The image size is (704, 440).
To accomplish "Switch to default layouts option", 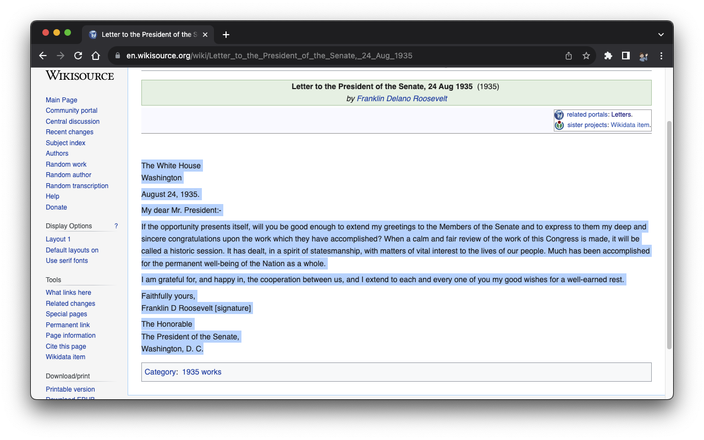I will coord(72,250).
